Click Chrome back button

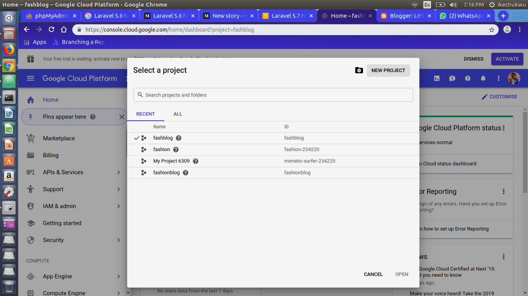click(27, 29)
